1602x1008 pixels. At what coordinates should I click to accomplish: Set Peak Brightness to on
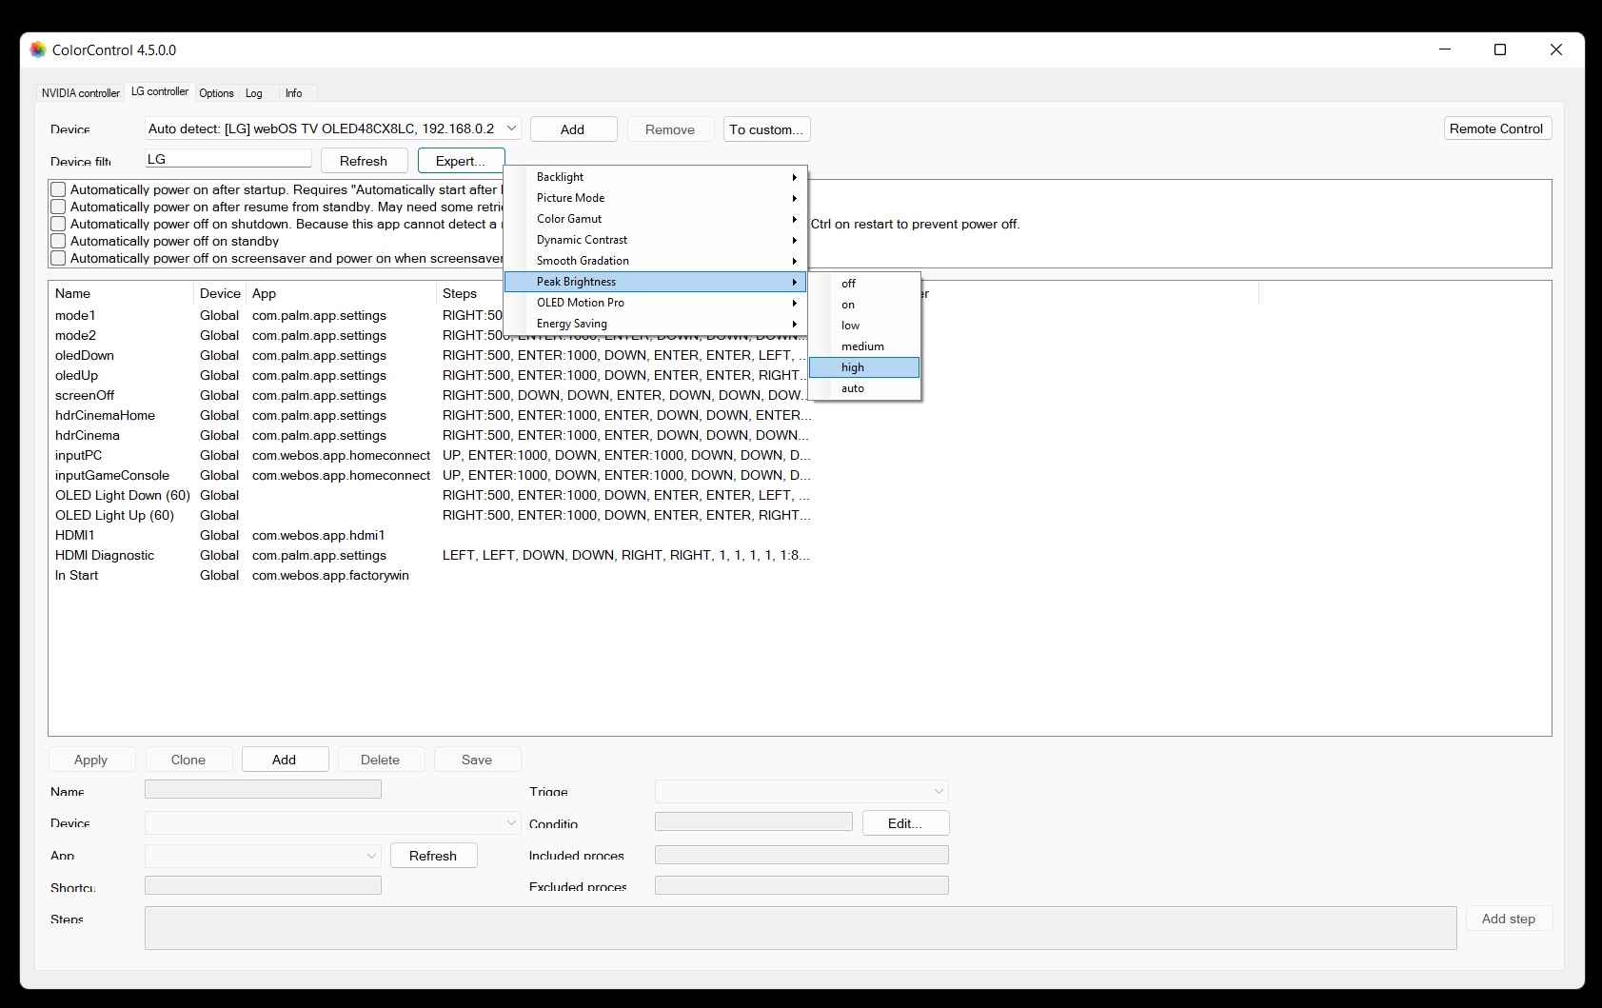864,305
